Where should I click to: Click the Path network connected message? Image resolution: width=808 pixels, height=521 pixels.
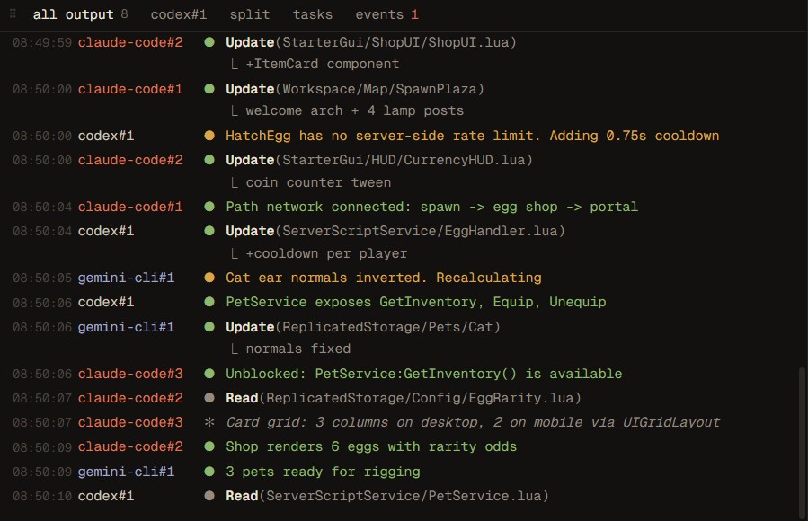pos(431,207)
